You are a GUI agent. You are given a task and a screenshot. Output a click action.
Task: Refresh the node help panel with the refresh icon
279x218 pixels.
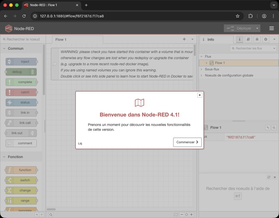point(269,177)
